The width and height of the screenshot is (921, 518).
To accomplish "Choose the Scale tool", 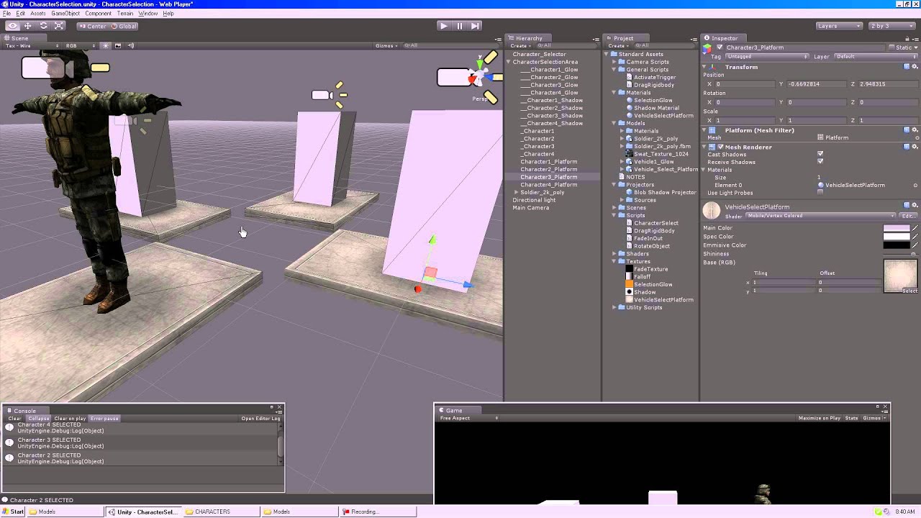I will click(x=59, y=25).
